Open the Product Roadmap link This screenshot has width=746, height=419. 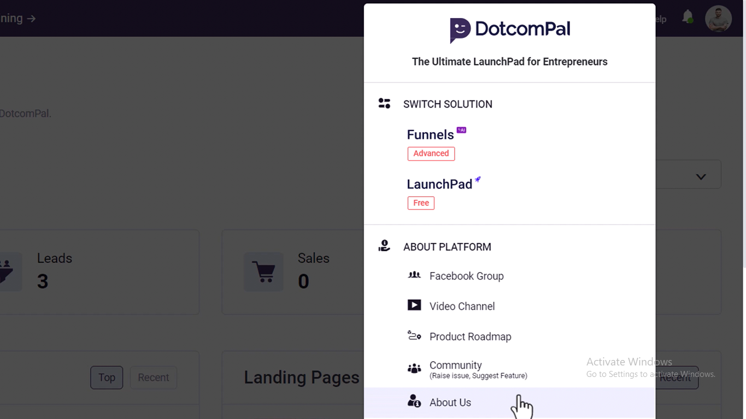point(471,337)
